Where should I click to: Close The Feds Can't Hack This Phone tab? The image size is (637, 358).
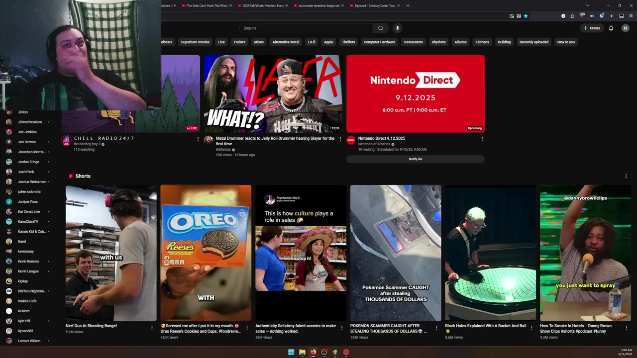[x=230, y=5]
